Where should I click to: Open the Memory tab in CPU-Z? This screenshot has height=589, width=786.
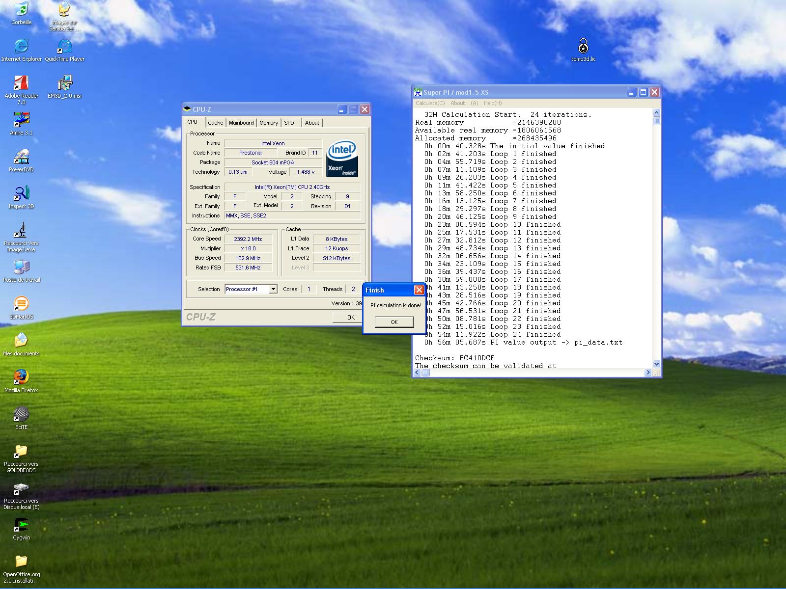(x=269, y=123)
